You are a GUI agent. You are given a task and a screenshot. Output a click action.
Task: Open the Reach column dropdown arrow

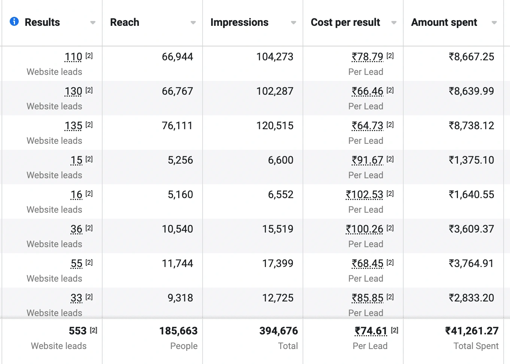point(193,23)
